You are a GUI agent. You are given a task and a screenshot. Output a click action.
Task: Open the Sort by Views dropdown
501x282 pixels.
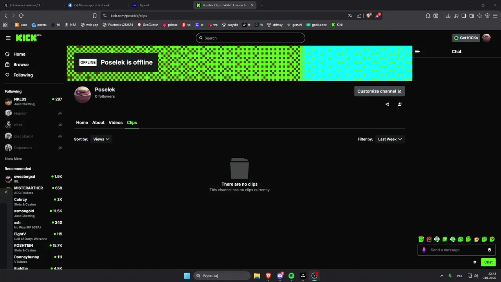click(x=101, y=139)
